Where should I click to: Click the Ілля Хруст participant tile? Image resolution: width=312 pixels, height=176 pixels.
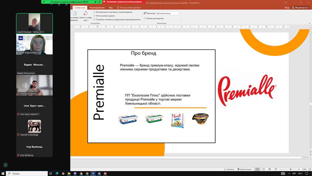(x=34, y=106)
